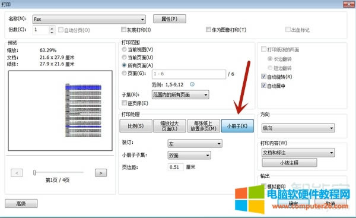Click the 份数(C) copies input field
The image size is (356, 218).
[41, 30]
